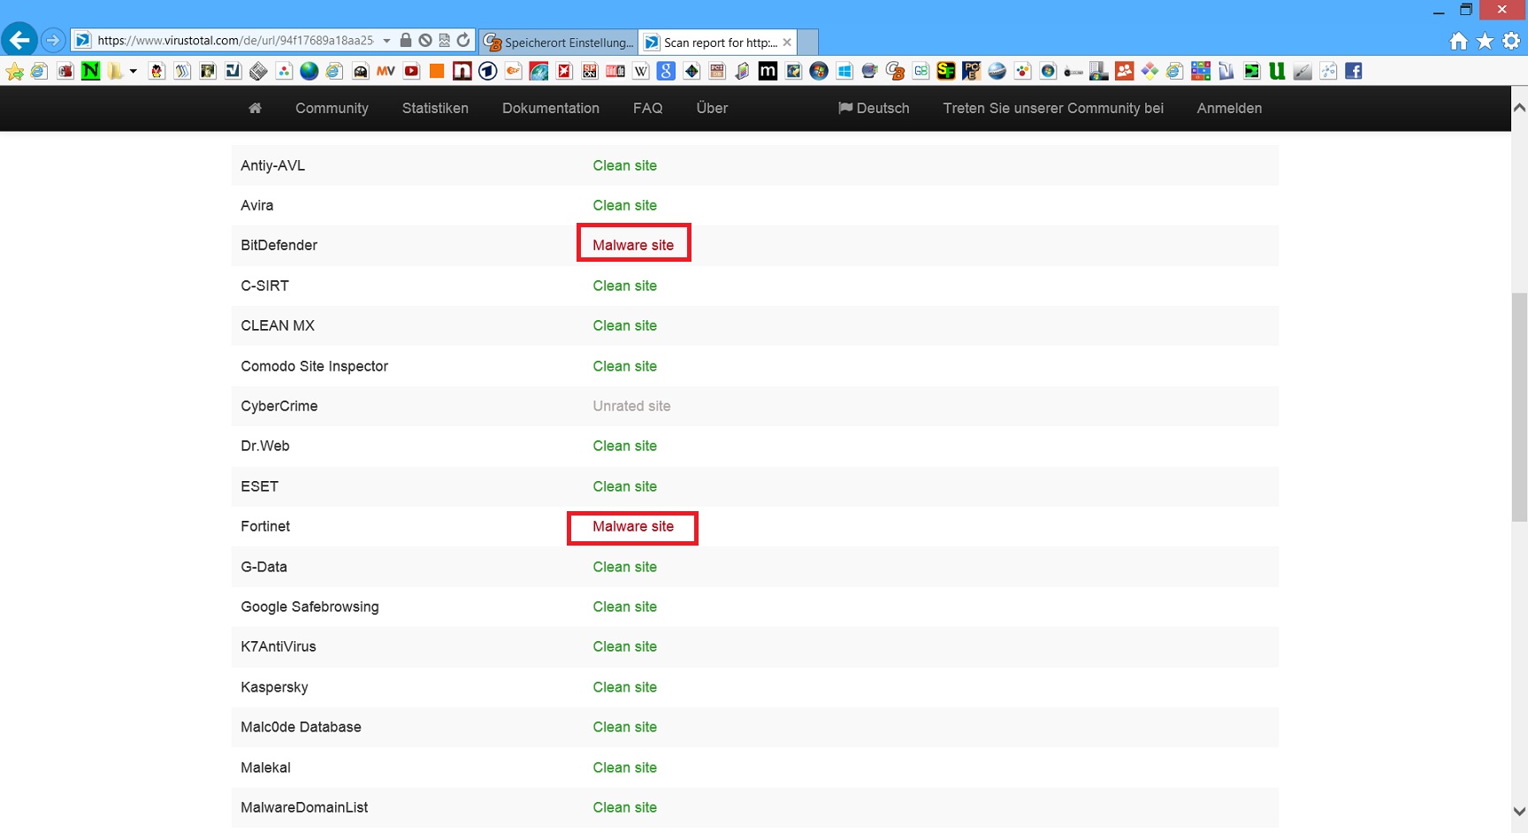The width and height of the screenshot is (1528, 833).
Task: Click Fortinet's Malware site result
Action: [x=633, y=526]
